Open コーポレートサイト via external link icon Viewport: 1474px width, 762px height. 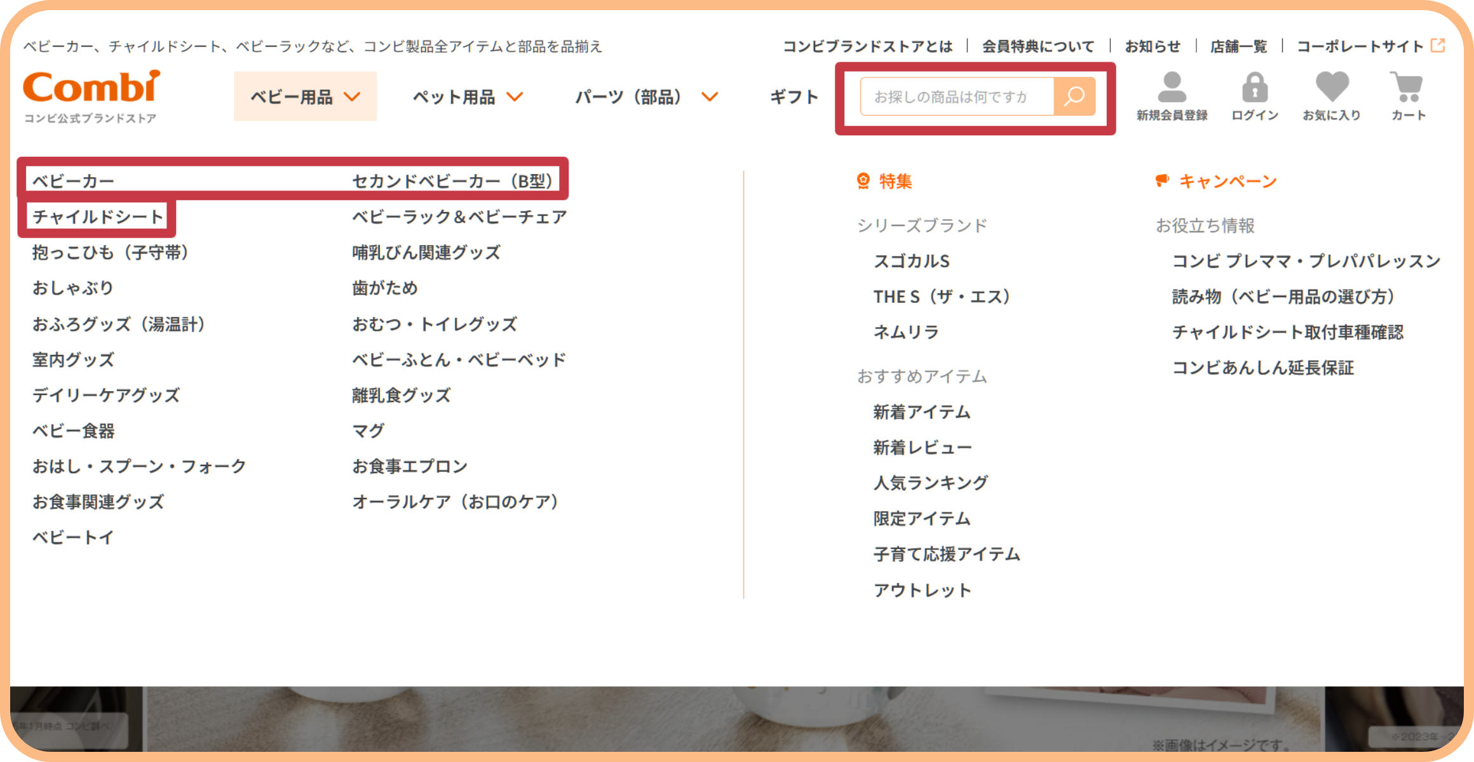click(1439, 45)
